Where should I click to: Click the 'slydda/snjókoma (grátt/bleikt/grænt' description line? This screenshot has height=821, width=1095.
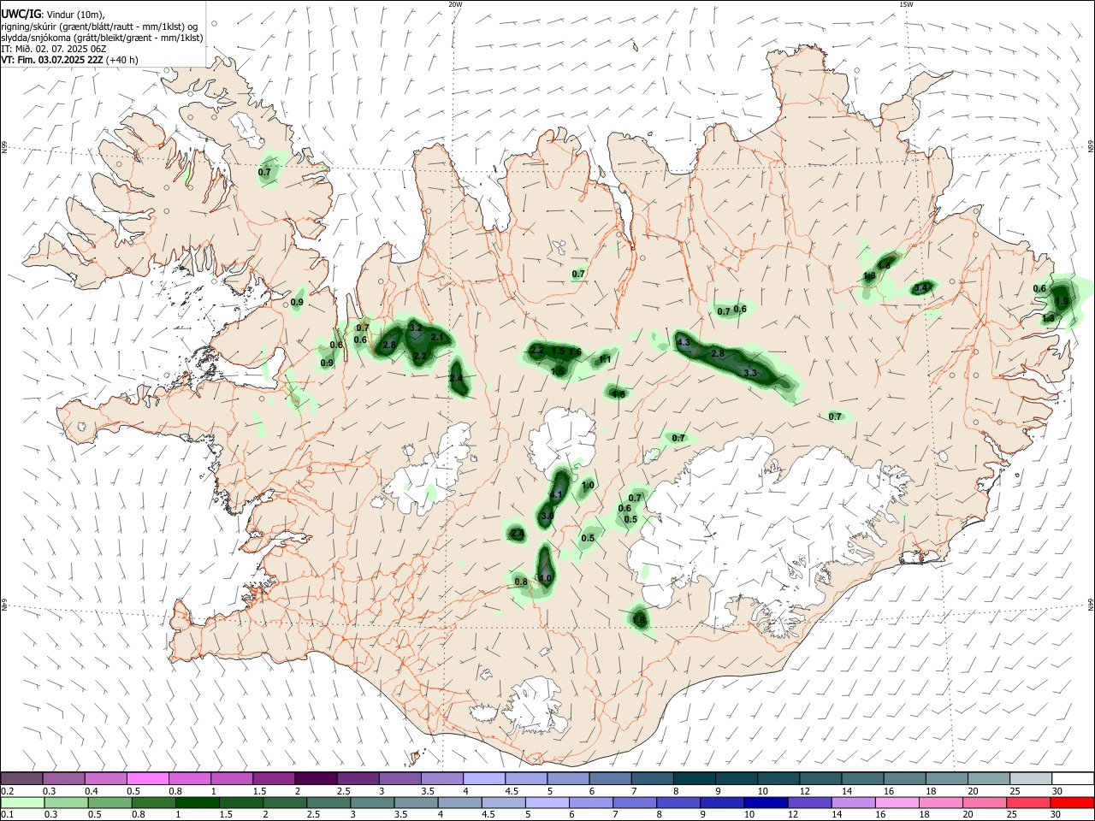[x=102, y=38]
